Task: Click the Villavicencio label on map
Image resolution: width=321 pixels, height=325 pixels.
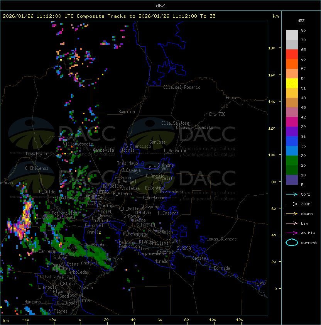Action: 78,144
